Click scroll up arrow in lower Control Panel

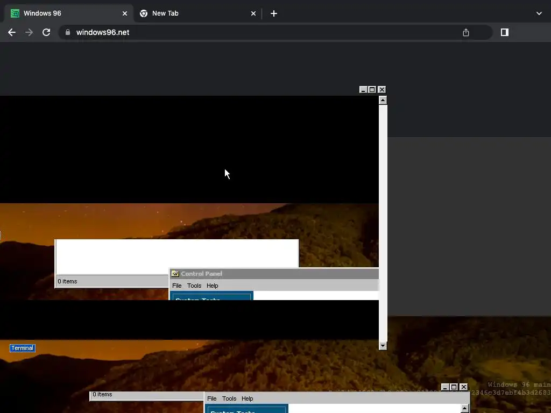tap(464, 409)
